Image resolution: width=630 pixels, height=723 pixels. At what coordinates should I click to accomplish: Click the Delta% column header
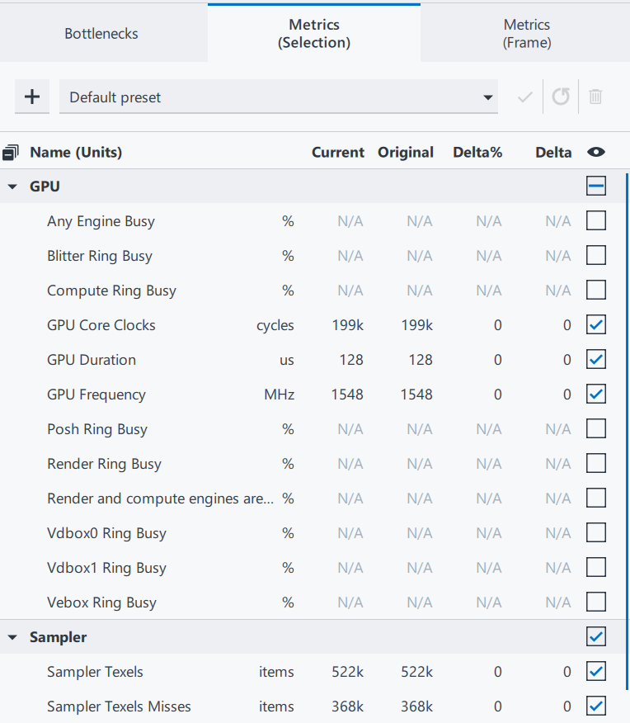pyautogui.click(x=477, y=152)
